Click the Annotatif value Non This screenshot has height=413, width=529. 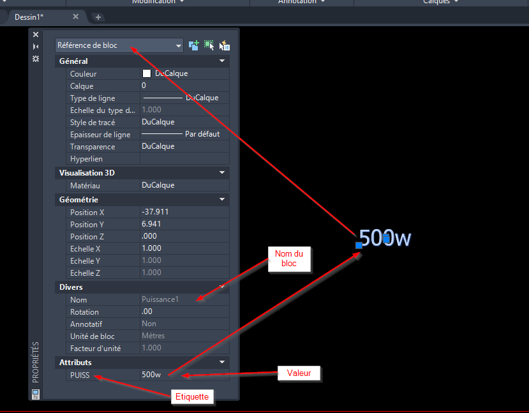(x=184, y=324)
